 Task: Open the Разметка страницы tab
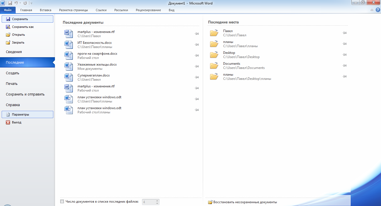pyautogui.click(x=73, y=10)
